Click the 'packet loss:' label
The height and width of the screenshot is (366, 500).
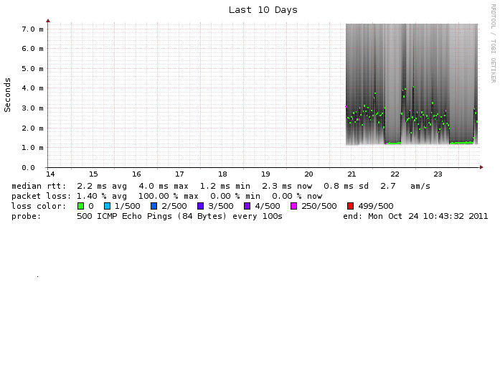tap(42, 196)
